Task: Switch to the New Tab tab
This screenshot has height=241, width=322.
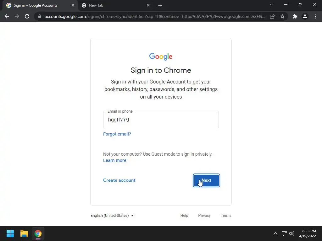Action: (116, 5)
